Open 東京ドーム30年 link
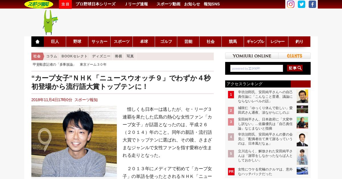Viewport: 342px width, 179px height. pyautogui.click(x=93, y=64)
